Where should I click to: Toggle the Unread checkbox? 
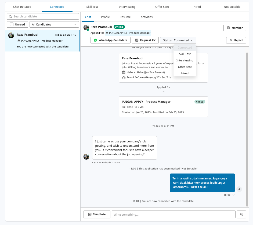[12, 24]
